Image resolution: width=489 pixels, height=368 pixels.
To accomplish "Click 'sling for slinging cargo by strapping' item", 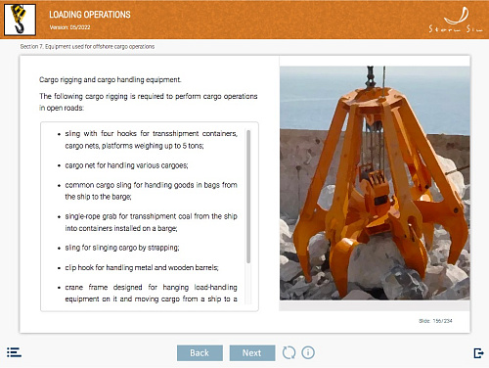I will click(122, 248).
